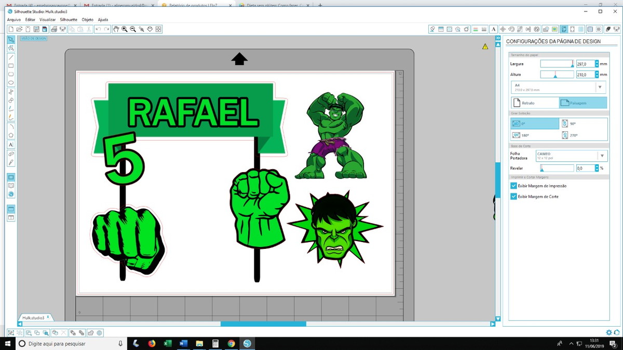Activate the Knife tool
Viewport: 623px width, 350px height.
pyautogui.click(x=11, y=162)
